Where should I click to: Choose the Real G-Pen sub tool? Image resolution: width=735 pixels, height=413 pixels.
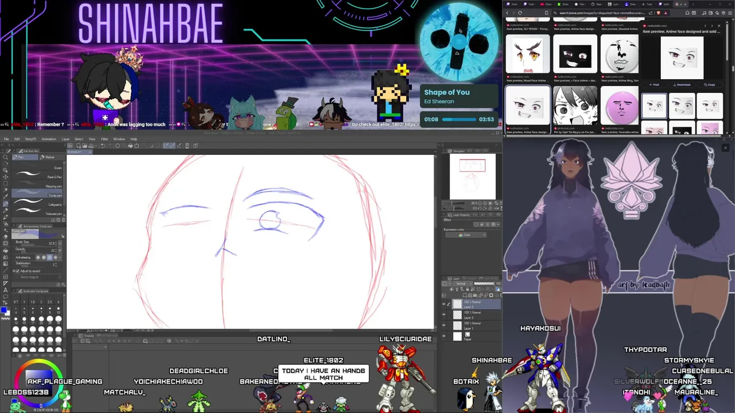tap(37, 177)
